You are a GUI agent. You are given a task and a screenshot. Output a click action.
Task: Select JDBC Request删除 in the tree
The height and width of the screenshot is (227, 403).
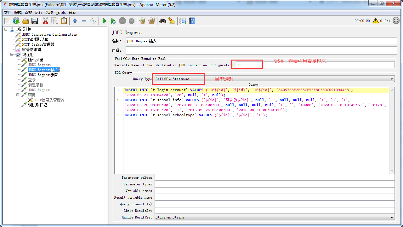(43, 75)
